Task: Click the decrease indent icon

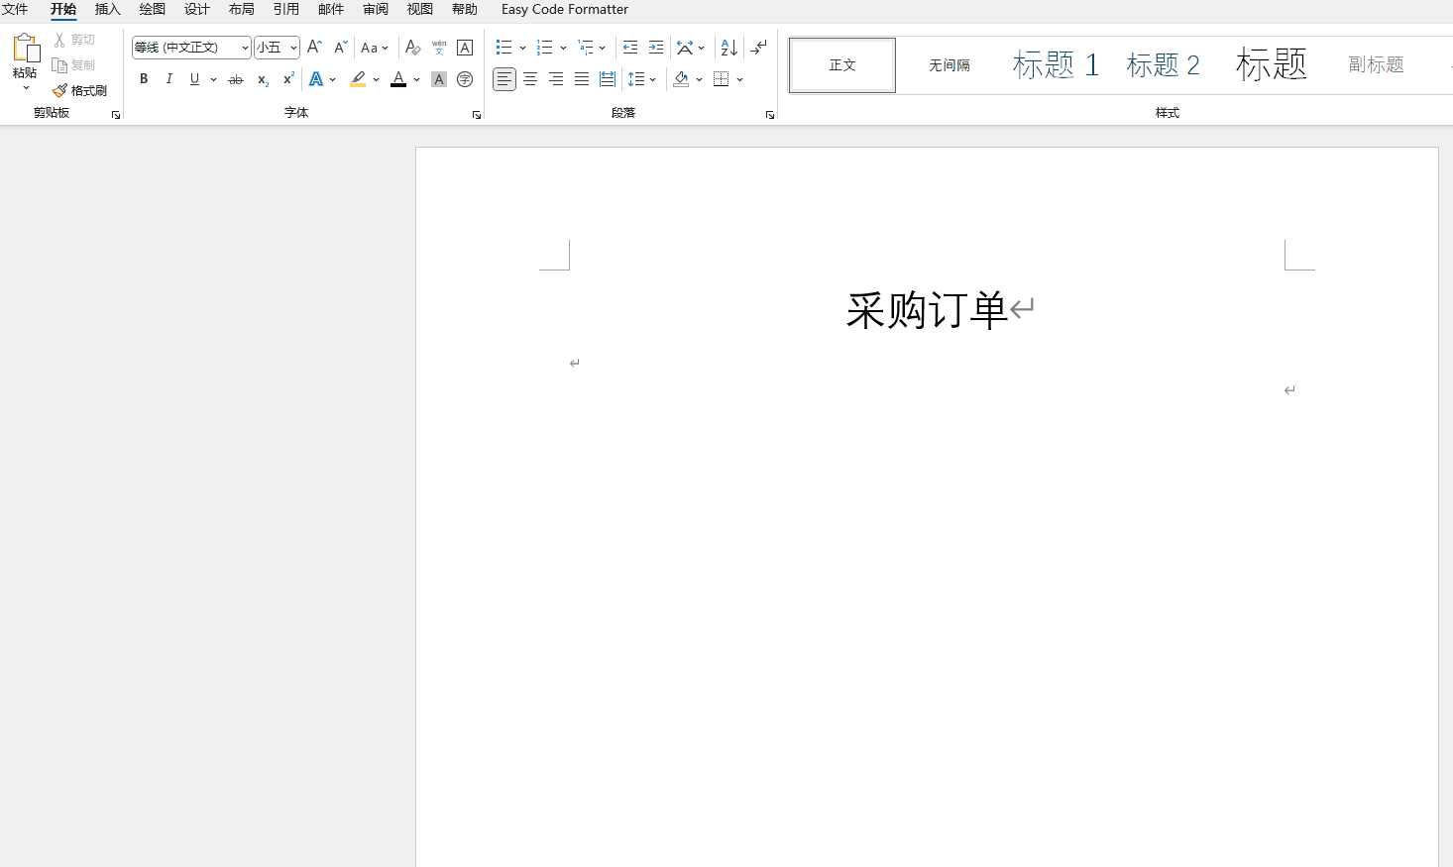Action: [630, 48]
